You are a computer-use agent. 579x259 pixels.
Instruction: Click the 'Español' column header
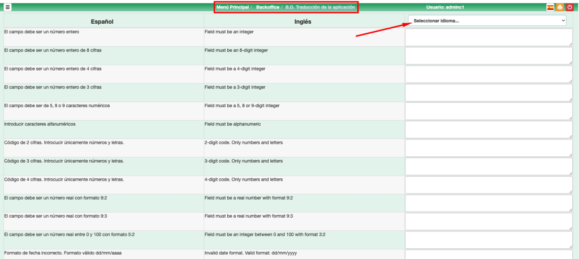pyautogui.click(x=102, y=21)
